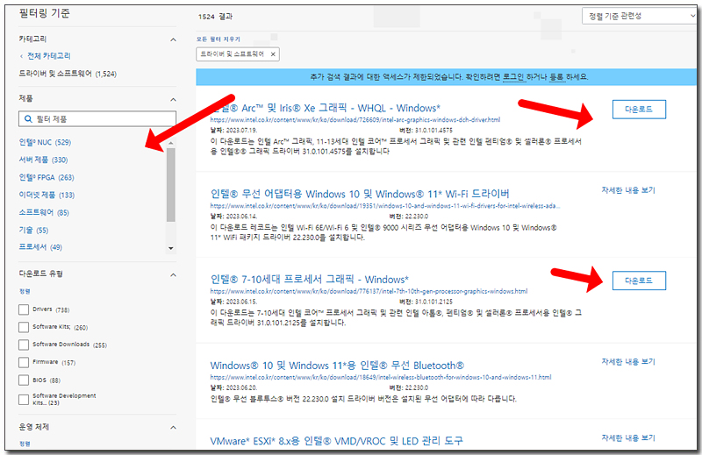Tick the Software Kits checkbox
702x455 pixels.
[24, 327]
